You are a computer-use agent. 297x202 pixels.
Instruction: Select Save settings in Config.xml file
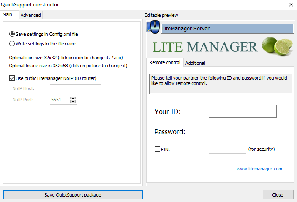(12, 34)
